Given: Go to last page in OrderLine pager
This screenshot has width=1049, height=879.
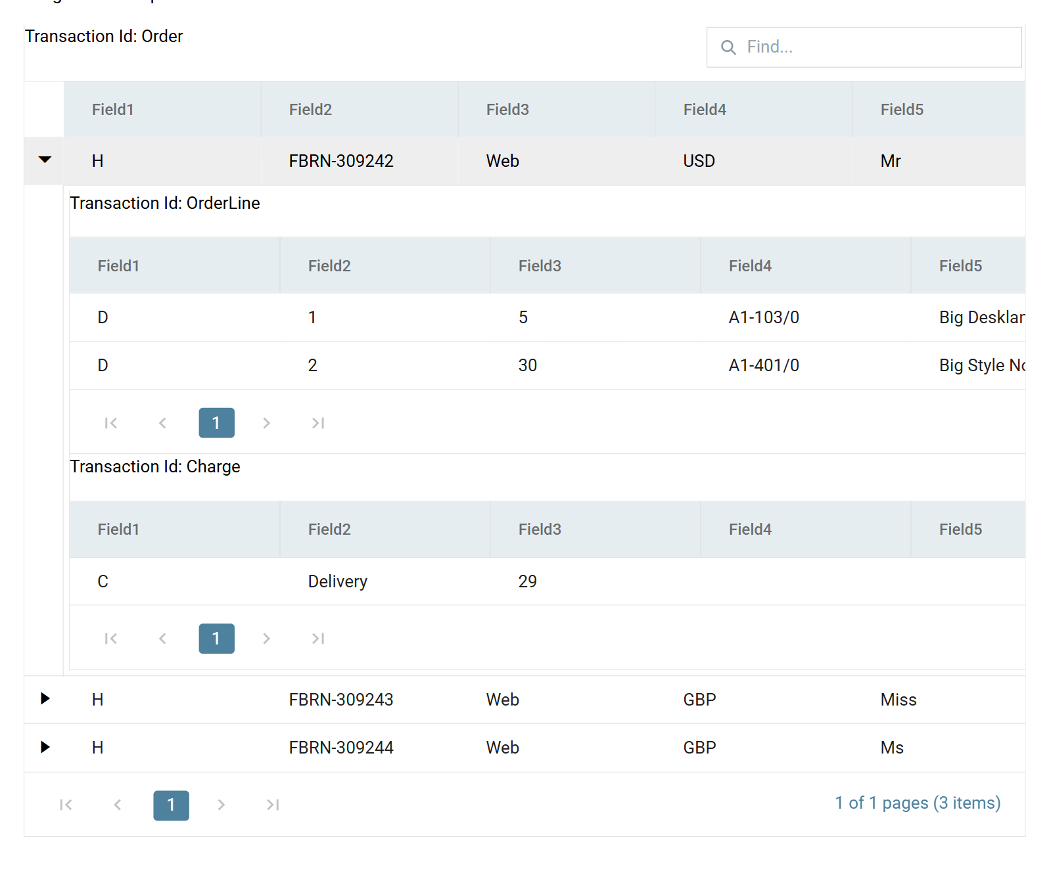Looking at the screenshot, I should pyautogui.click(x=318, y=423).
